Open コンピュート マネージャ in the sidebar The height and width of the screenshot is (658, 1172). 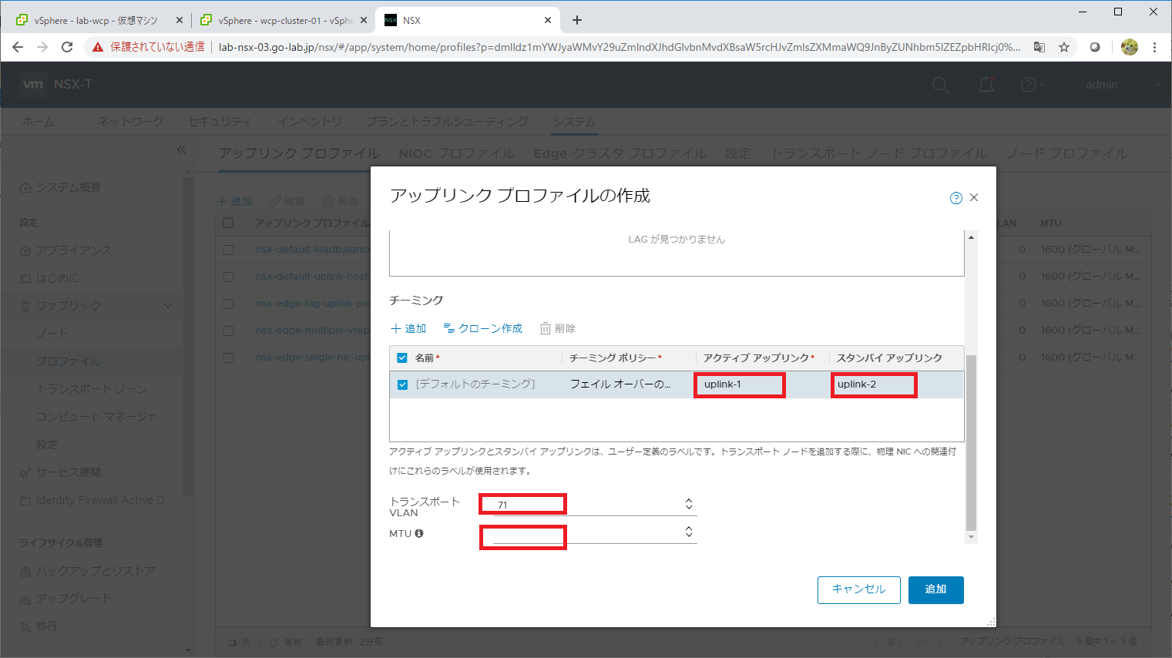click(x=97, y=417)
